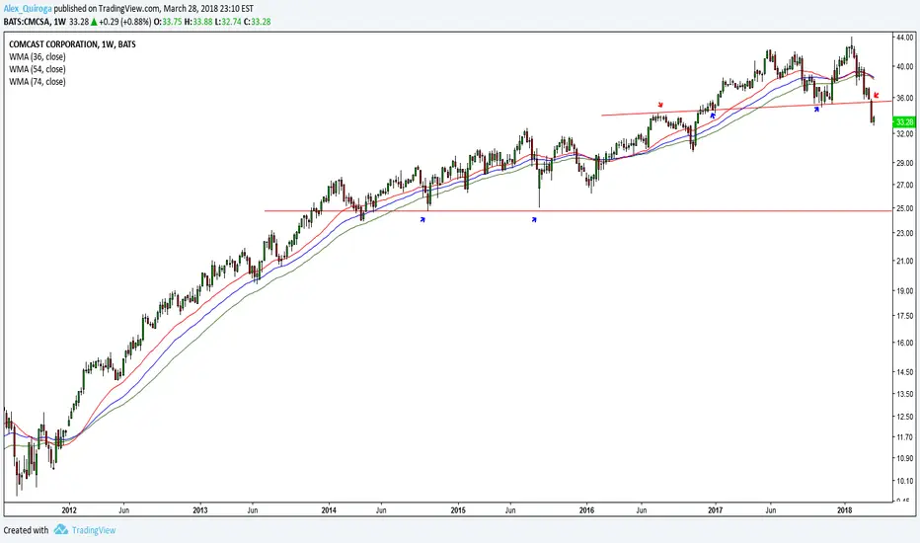This screenshot has height=543, width=920.
Task: Click the 2013 label on time axis
Action: tap(200, 510)
